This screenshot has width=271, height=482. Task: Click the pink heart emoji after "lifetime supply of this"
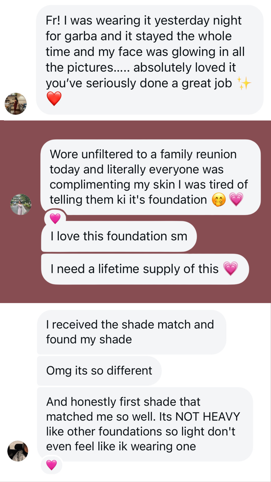230,269
